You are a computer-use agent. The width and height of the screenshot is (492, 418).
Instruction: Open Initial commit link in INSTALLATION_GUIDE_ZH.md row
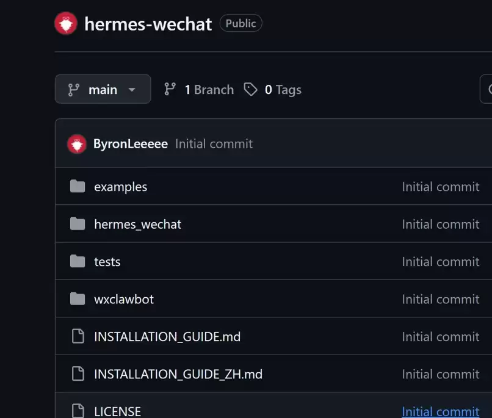coord(441,375)
